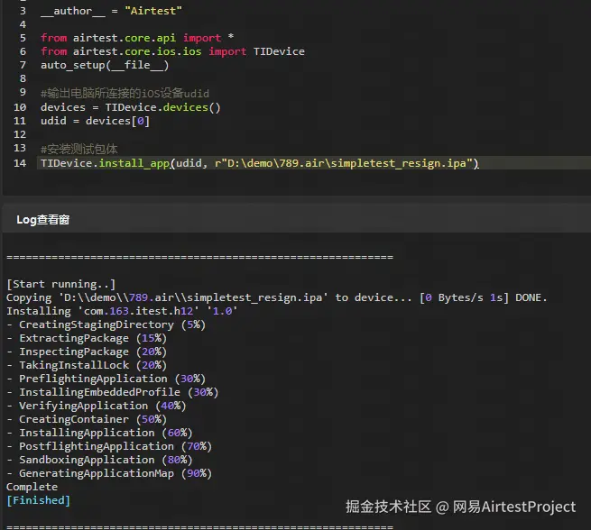Click the CreatingContainer (50%) log entry
591x530 pixels.
[87, 419]
